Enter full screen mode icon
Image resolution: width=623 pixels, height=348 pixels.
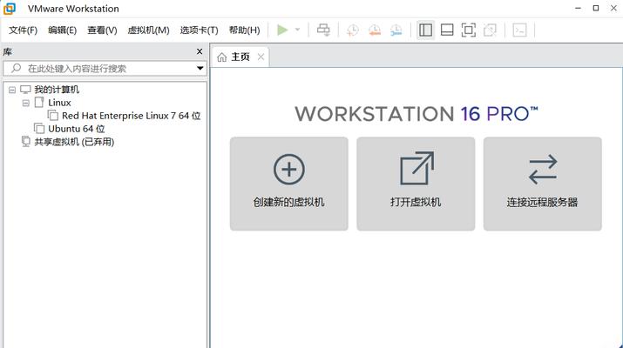coord(469,30)
